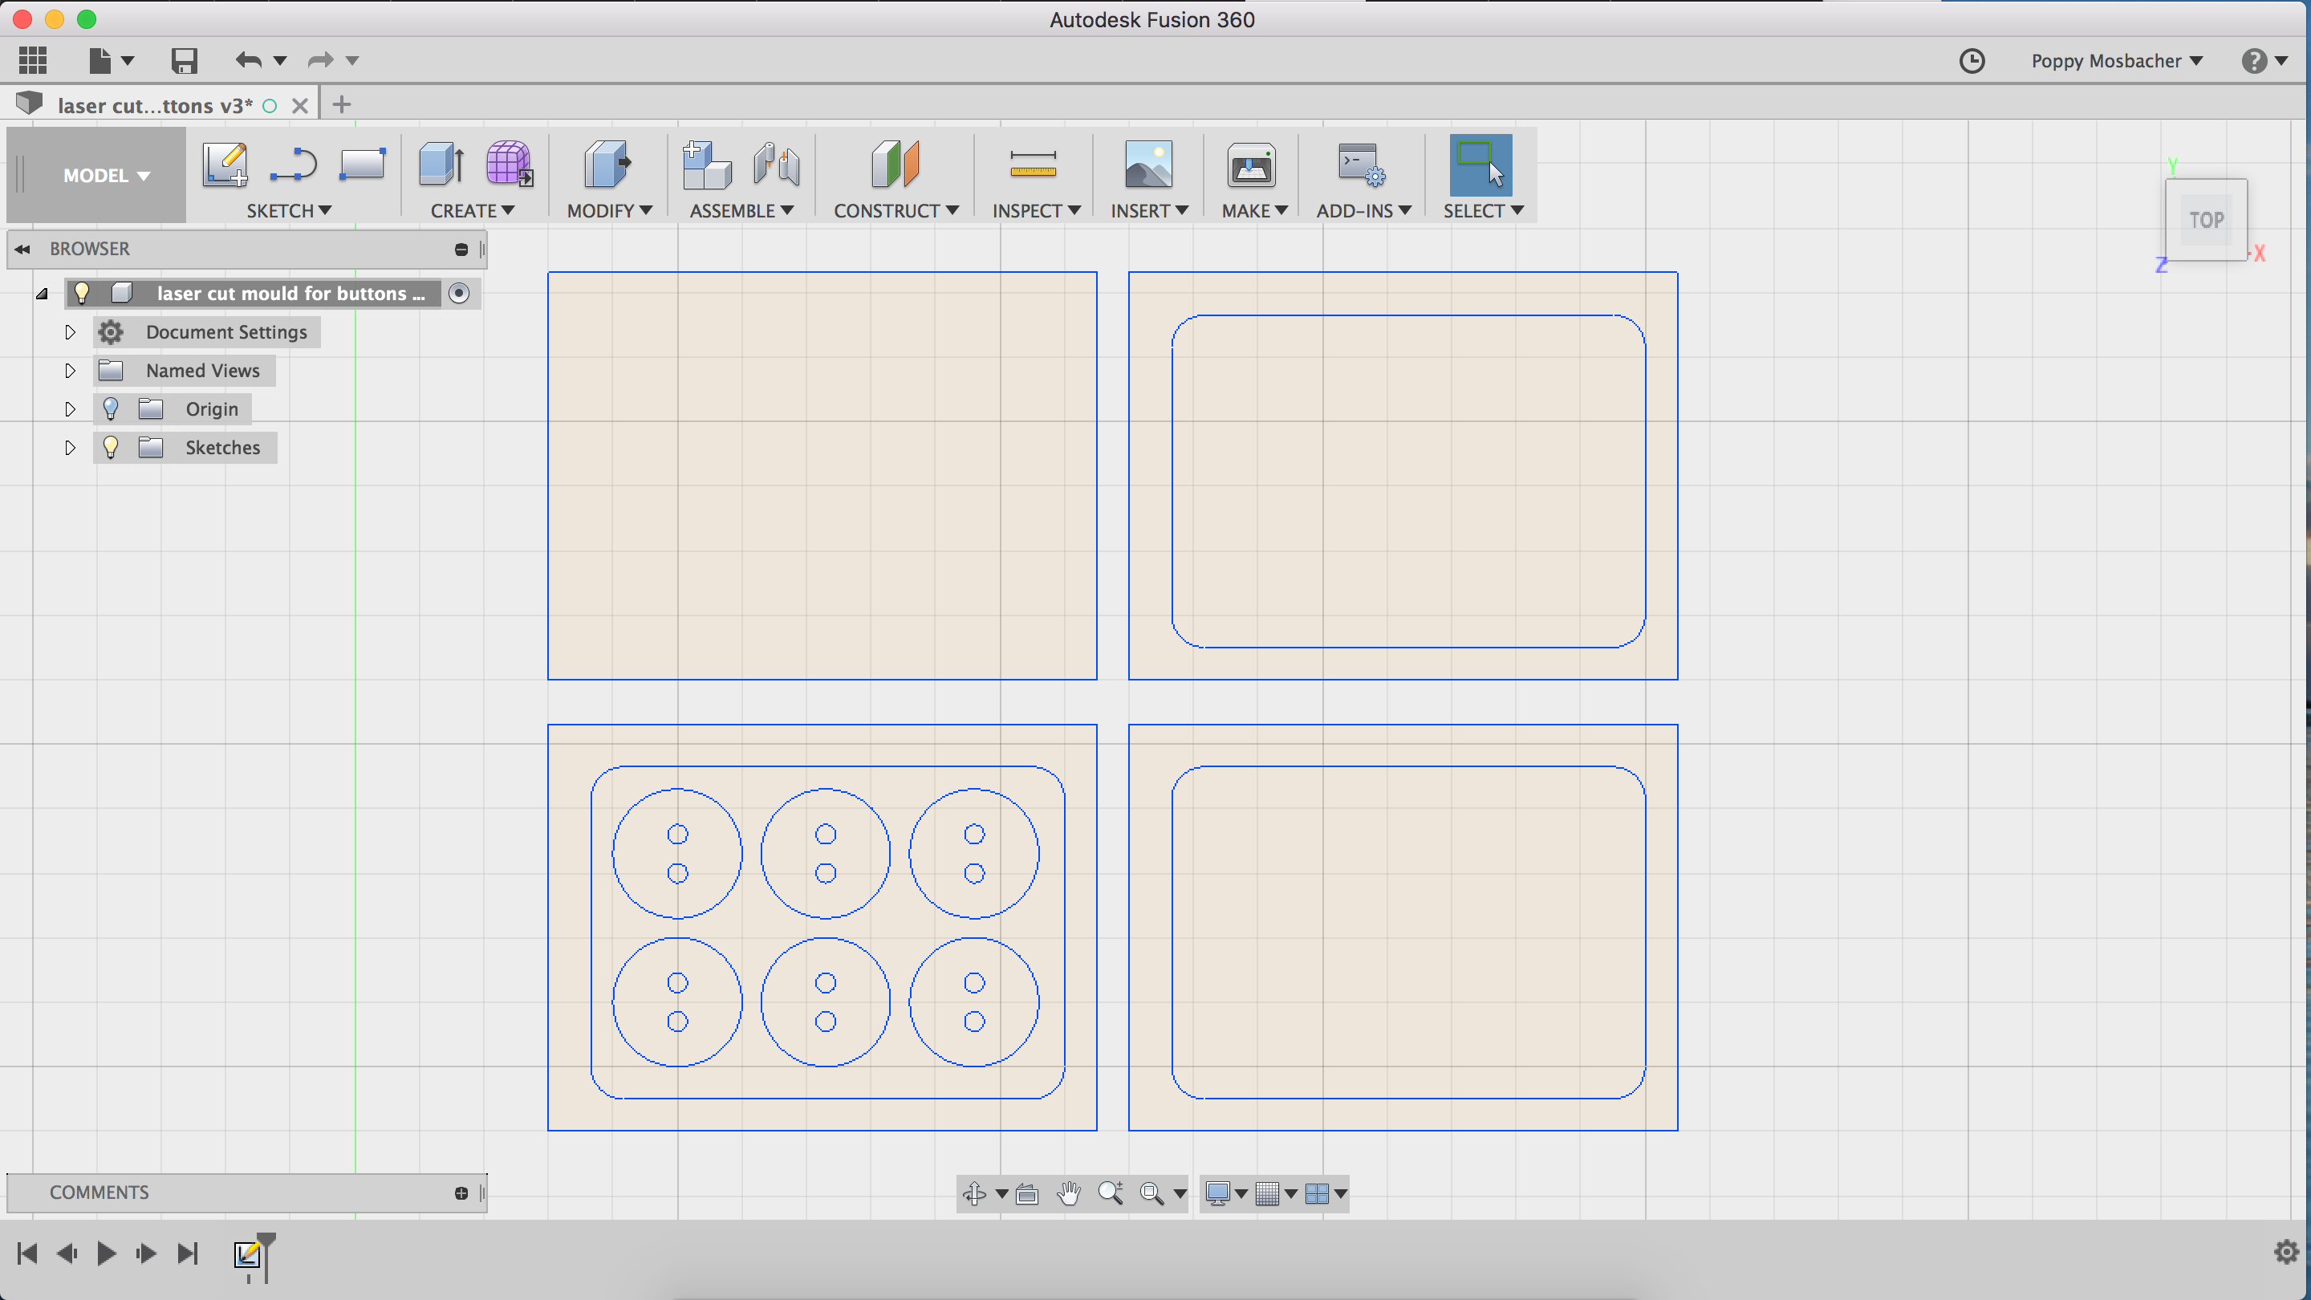
Task: Toggle visibility of the Origin folder
Action: tap(111, 409)
